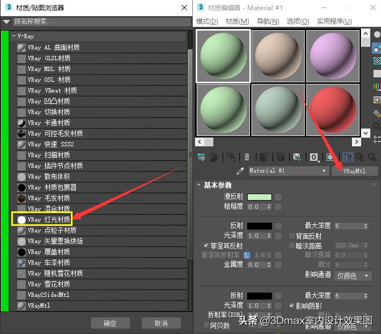Open the 导航(N) menu
The height and width of the screenshot is (334, 381).
click(268, 22)
